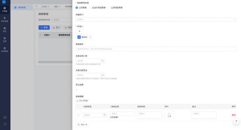Open the 工作台 sidebar icon
The height and width of the screenshot is (130, 241).
(x=5, y=9)
